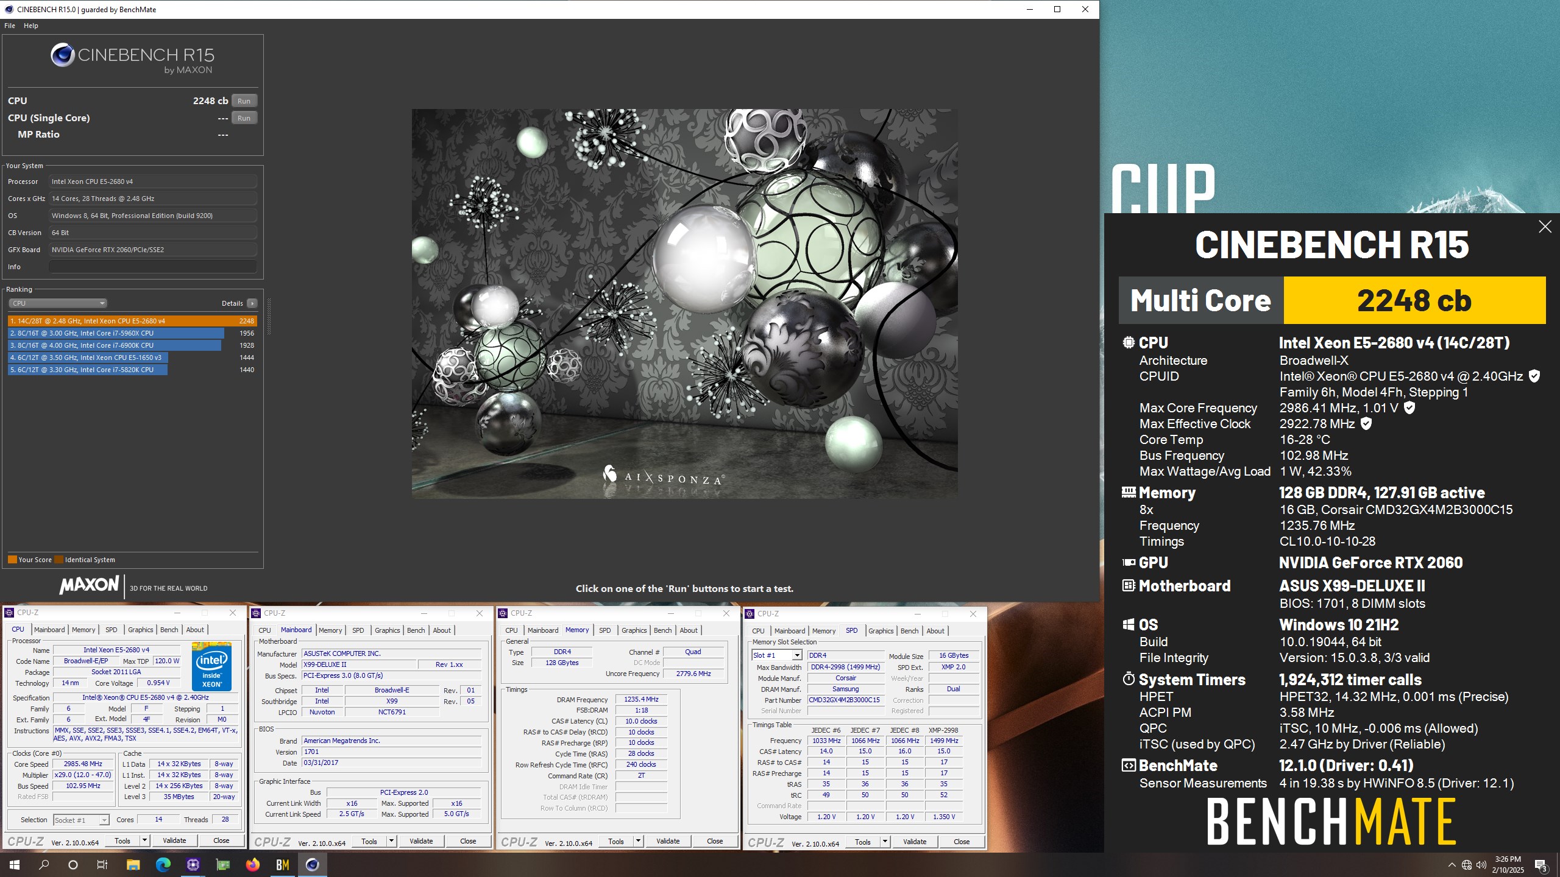Click Close button in CPU-Z SPD window
This screenshot has height=877, width=1560.
(962, 842)
